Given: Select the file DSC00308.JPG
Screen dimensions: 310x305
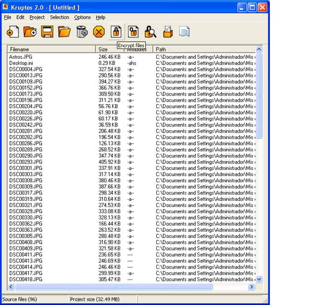Looking at the screenshot, I should (26, 180).
